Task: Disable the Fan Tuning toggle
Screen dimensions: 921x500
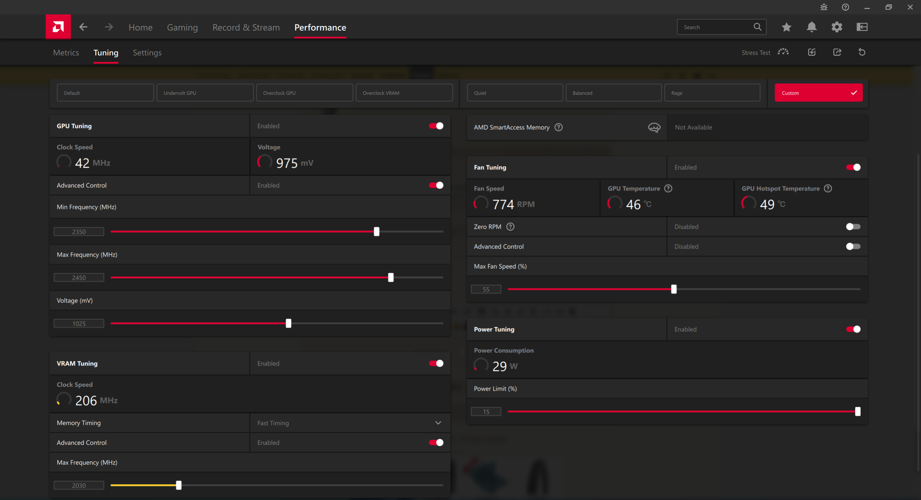Action: tap(853, 167)
